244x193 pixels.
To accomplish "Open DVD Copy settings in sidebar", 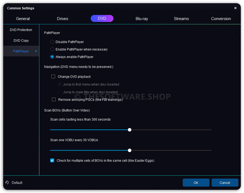I will (21, 40).
